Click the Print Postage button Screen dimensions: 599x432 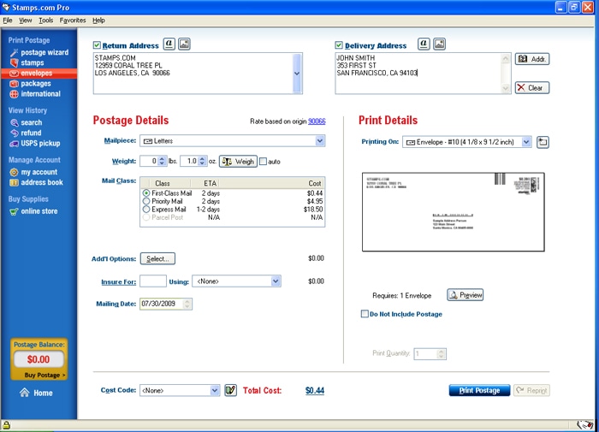coord(479,390)
